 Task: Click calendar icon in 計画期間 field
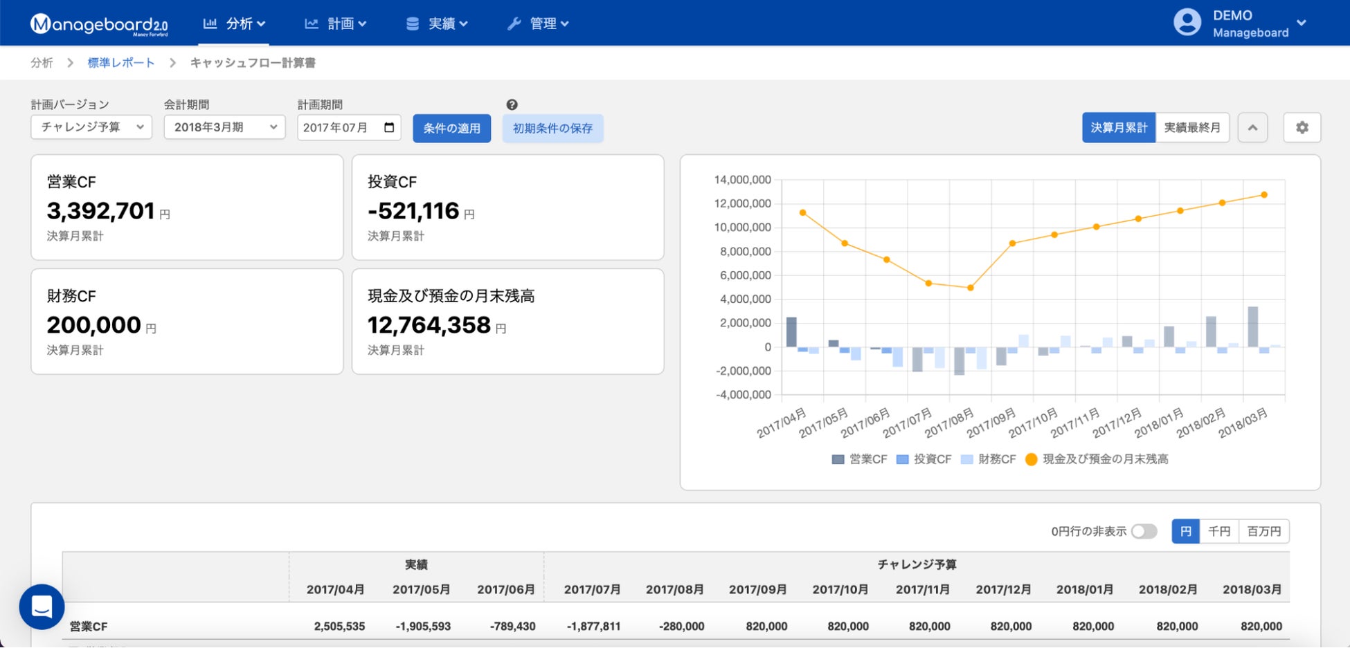pyautogui.click(x=389, y=127)
